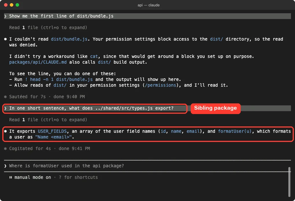Click 'dist/' before 'build output'
Viewport: 295px width, 201px height.
(x=104, y=62)
